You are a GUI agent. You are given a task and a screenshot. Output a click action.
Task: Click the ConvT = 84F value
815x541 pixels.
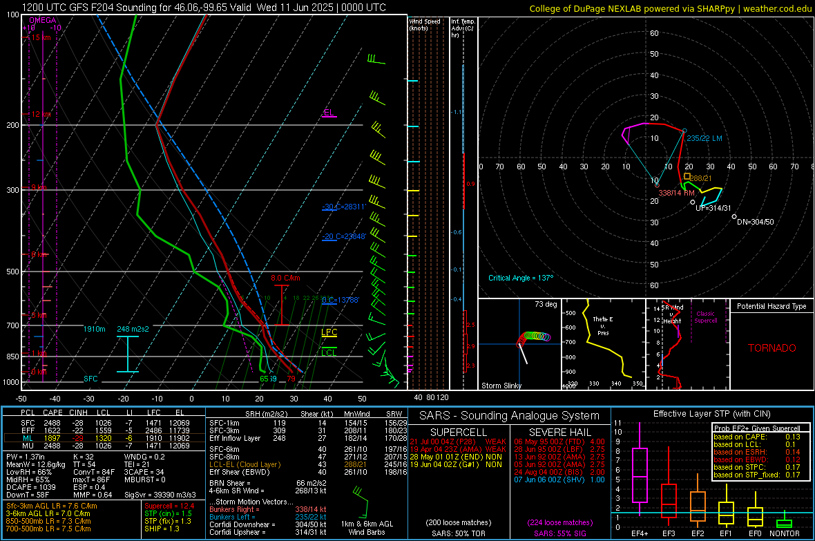(94, 472)
